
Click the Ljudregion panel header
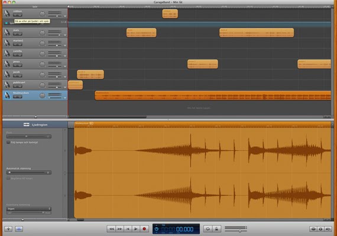(35, 125)
